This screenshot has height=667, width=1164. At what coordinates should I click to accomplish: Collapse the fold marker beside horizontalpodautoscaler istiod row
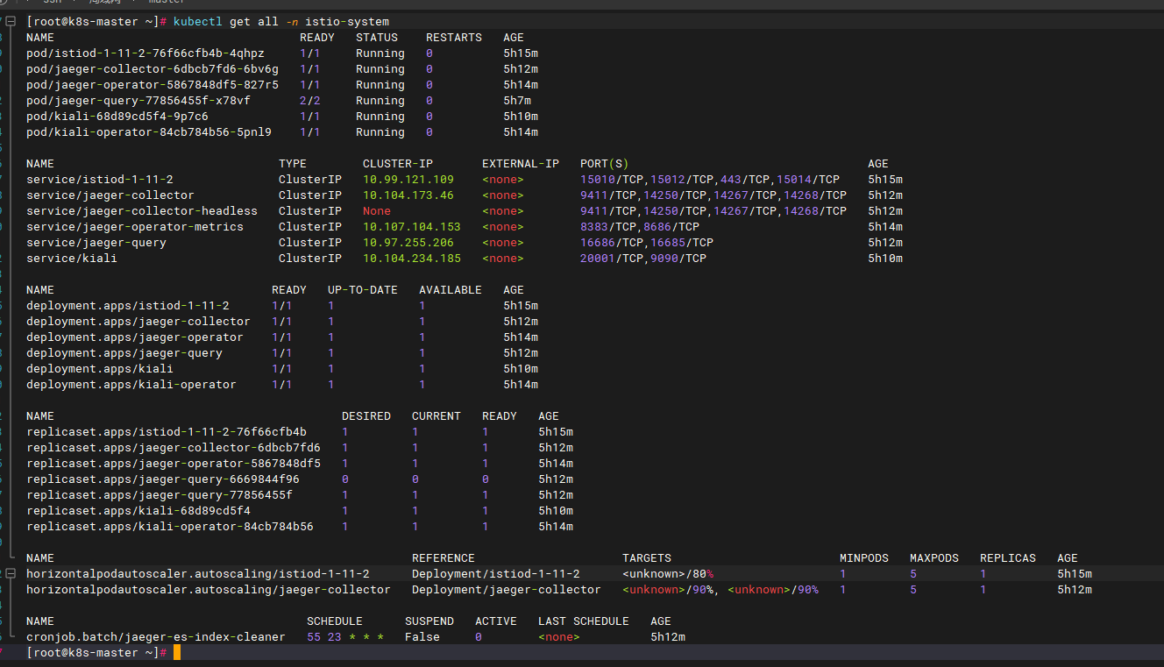(x=10, y=573)
